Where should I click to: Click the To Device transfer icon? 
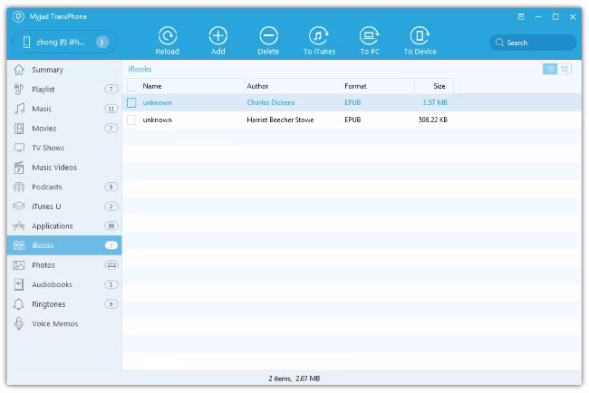click(x=420, y=41)
